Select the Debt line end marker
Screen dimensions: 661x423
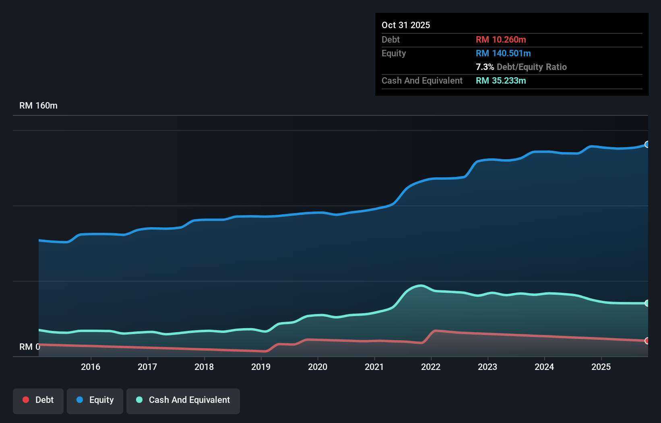tap(647, 341)
